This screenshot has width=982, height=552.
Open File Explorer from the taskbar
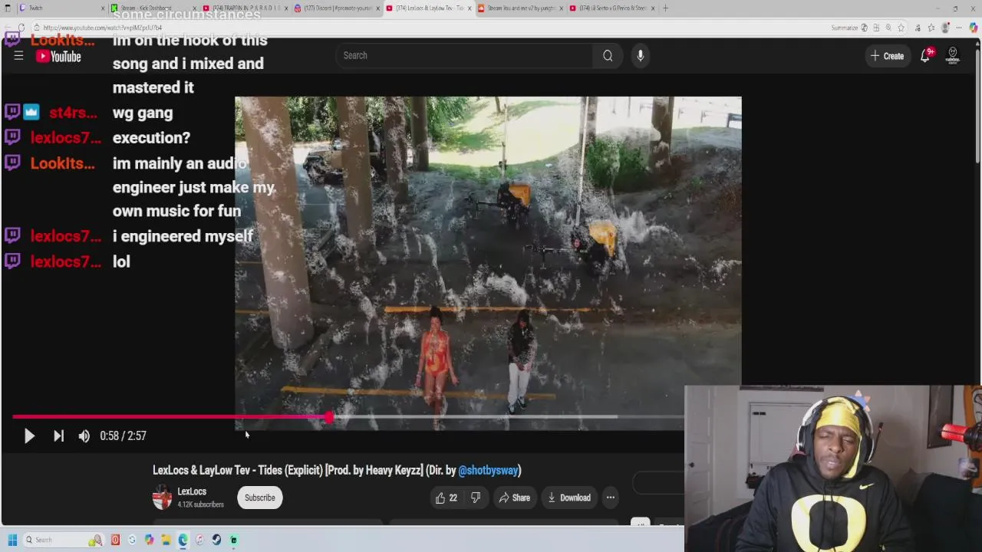tap(166, 540)
